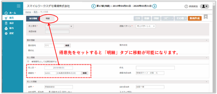Open 会計 in the sidebar

point(9,23)
